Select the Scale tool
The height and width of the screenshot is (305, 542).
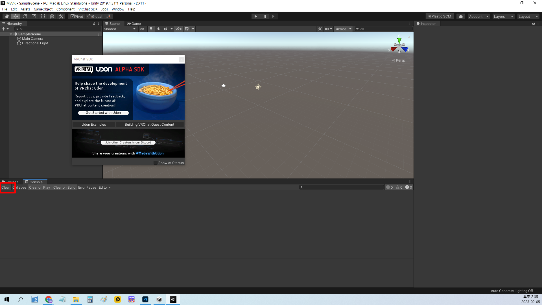click(x=34, y=16)
